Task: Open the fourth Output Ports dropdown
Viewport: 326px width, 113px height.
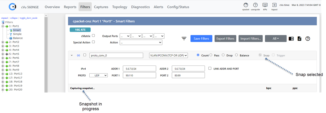Action: coord(159,36)
